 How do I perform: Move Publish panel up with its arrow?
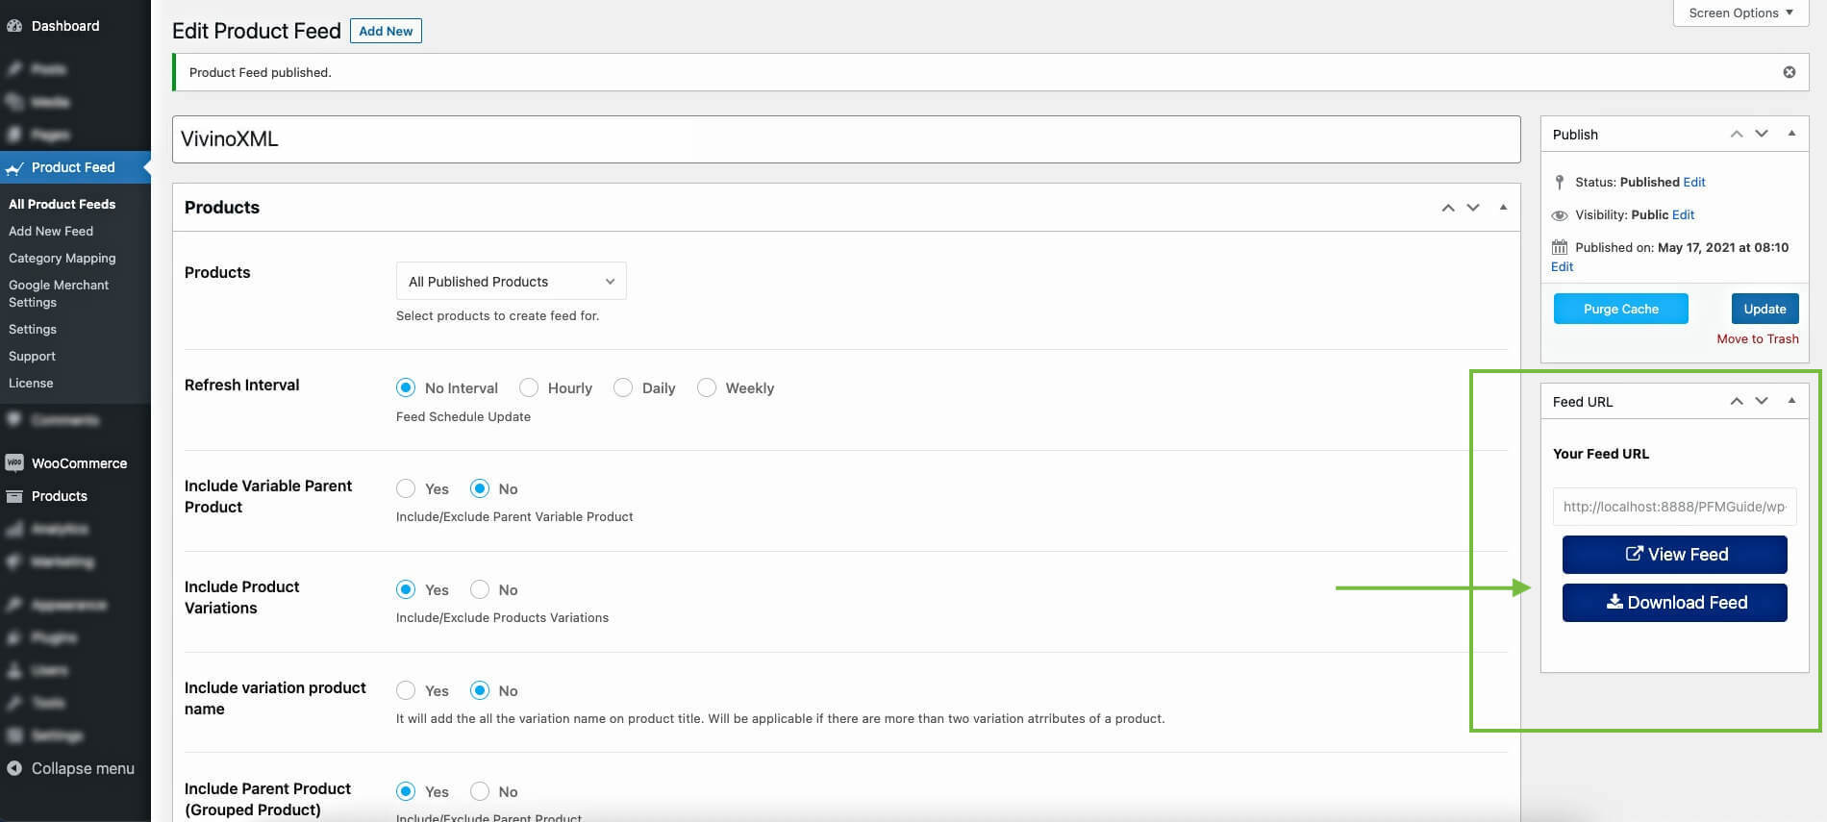coord(1737,135)
